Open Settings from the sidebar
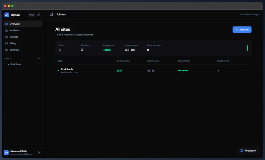This screenshot has height=160, width=265. click(23, 50)
